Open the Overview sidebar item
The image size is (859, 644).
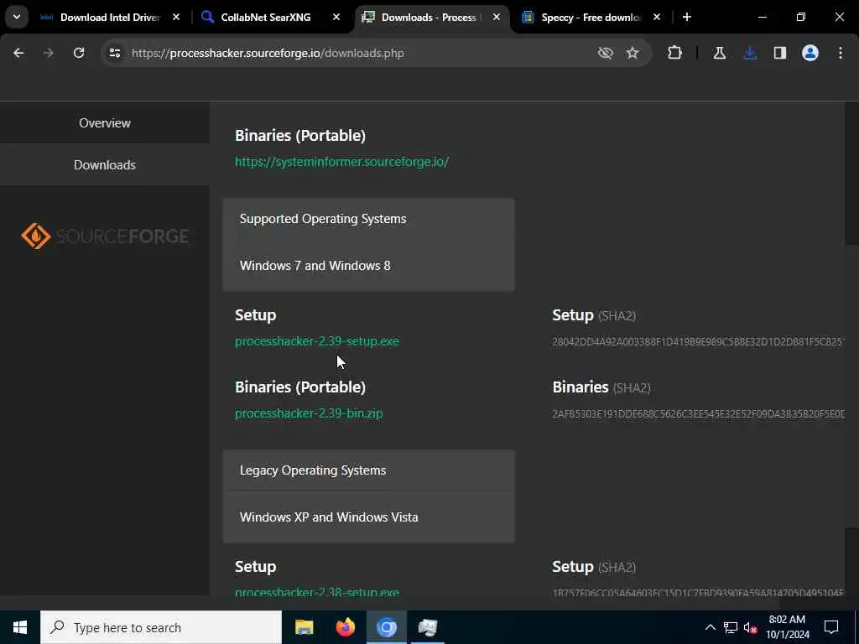coord(105,122)
